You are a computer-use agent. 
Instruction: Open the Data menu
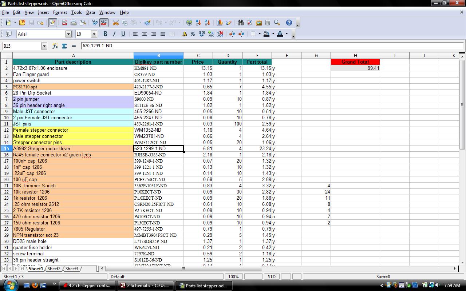tap(90, 12)
